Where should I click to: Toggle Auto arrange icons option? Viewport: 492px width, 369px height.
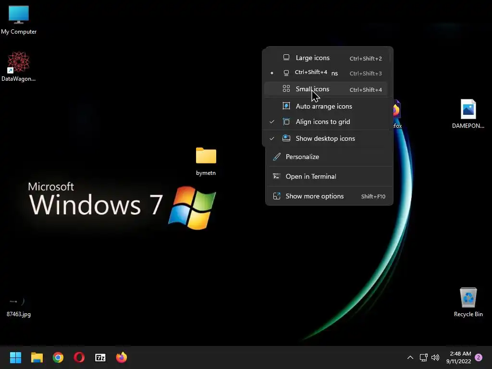pos(326,106)
